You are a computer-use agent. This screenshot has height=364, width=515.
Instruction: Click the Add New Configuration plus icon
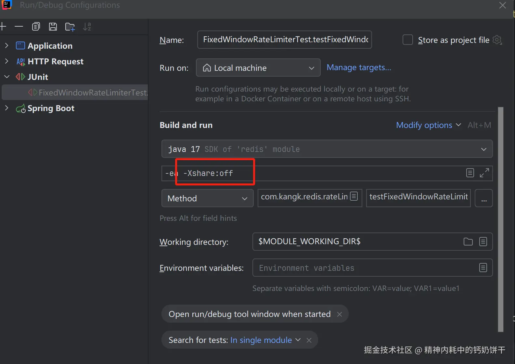click(x=3, y=27)
